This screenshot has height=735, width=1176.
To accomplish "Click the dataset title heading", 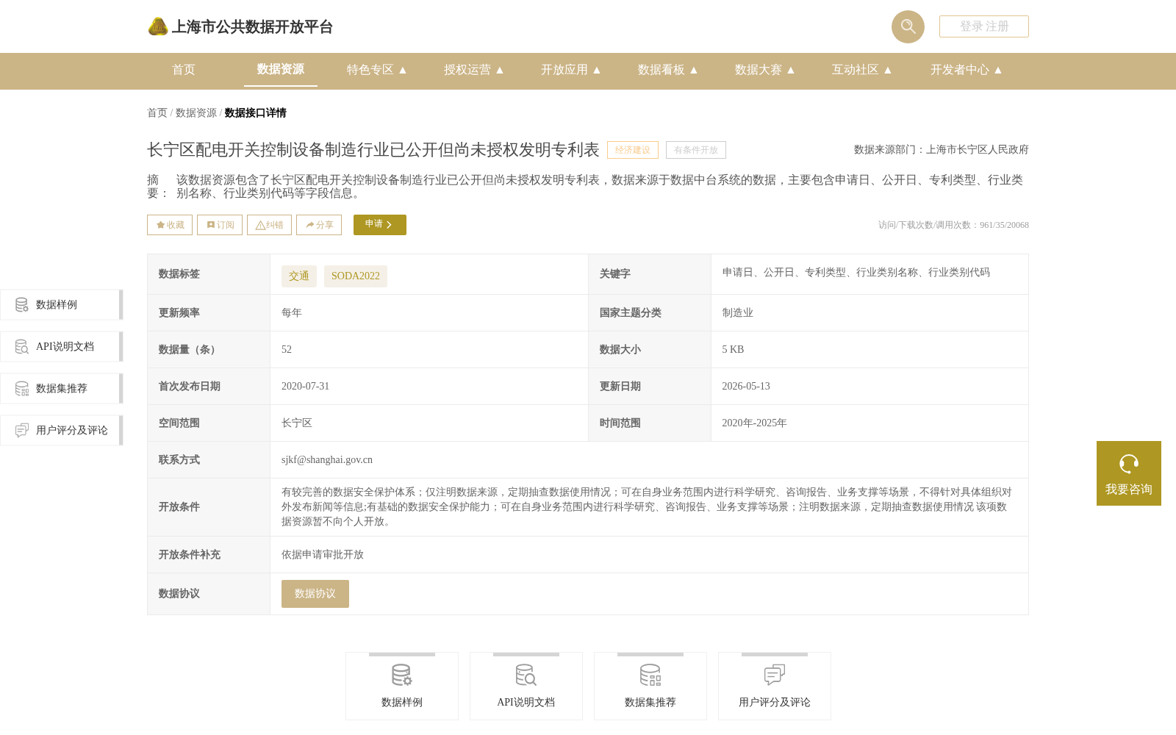I will pos(373,150).
